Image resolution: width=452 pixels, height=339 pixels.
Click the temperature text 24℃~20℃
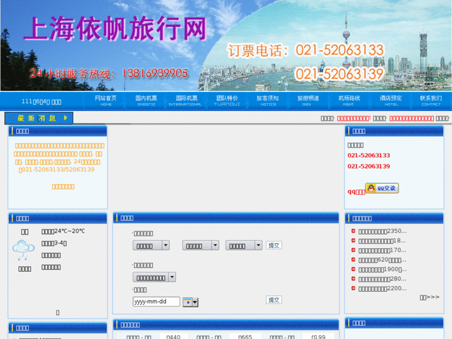point(63,231)
